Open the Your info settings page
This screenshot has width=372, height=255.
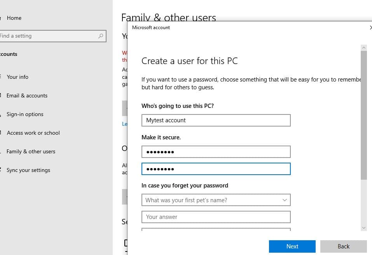(x=17, y=77)
